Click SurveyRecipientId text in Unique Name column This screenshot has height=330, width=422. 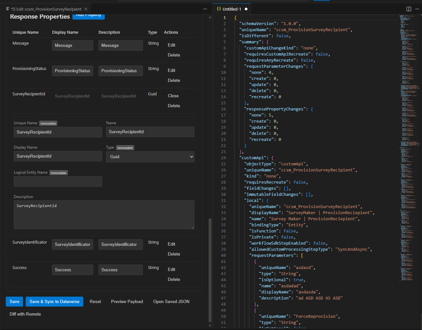point(29,94)
